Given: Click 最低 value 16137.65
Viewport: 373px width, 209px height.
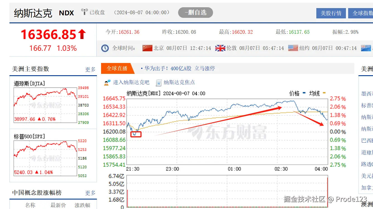Looking at the screenshot, I should pyautogui.click(x=299, y=32).
